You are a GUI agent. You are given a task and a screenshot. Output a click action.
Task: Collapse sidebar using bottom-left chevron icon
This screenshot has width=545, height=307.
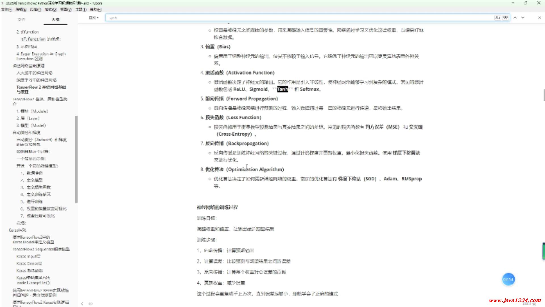click(x=82, y=304)
